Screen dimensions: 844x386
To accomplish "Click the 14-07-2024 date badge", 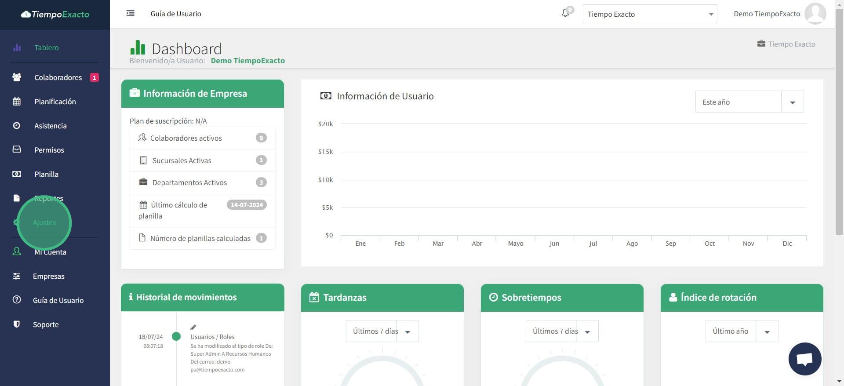I will pyautogui.click(x=247, y=205).
